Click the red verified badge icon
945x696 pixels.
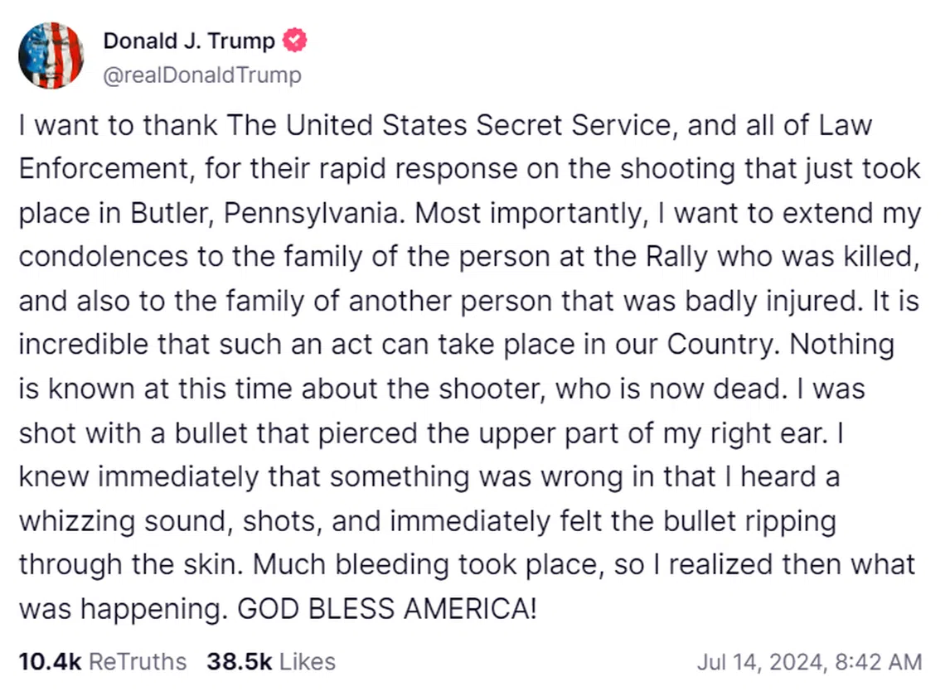[296, 39]
